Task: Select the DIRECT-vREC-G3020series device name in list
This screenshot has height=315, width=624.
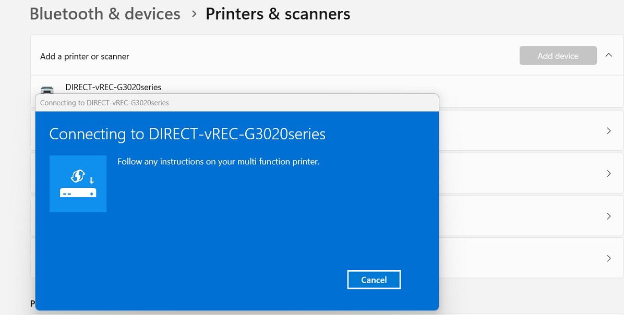Action: pos(113,87)
